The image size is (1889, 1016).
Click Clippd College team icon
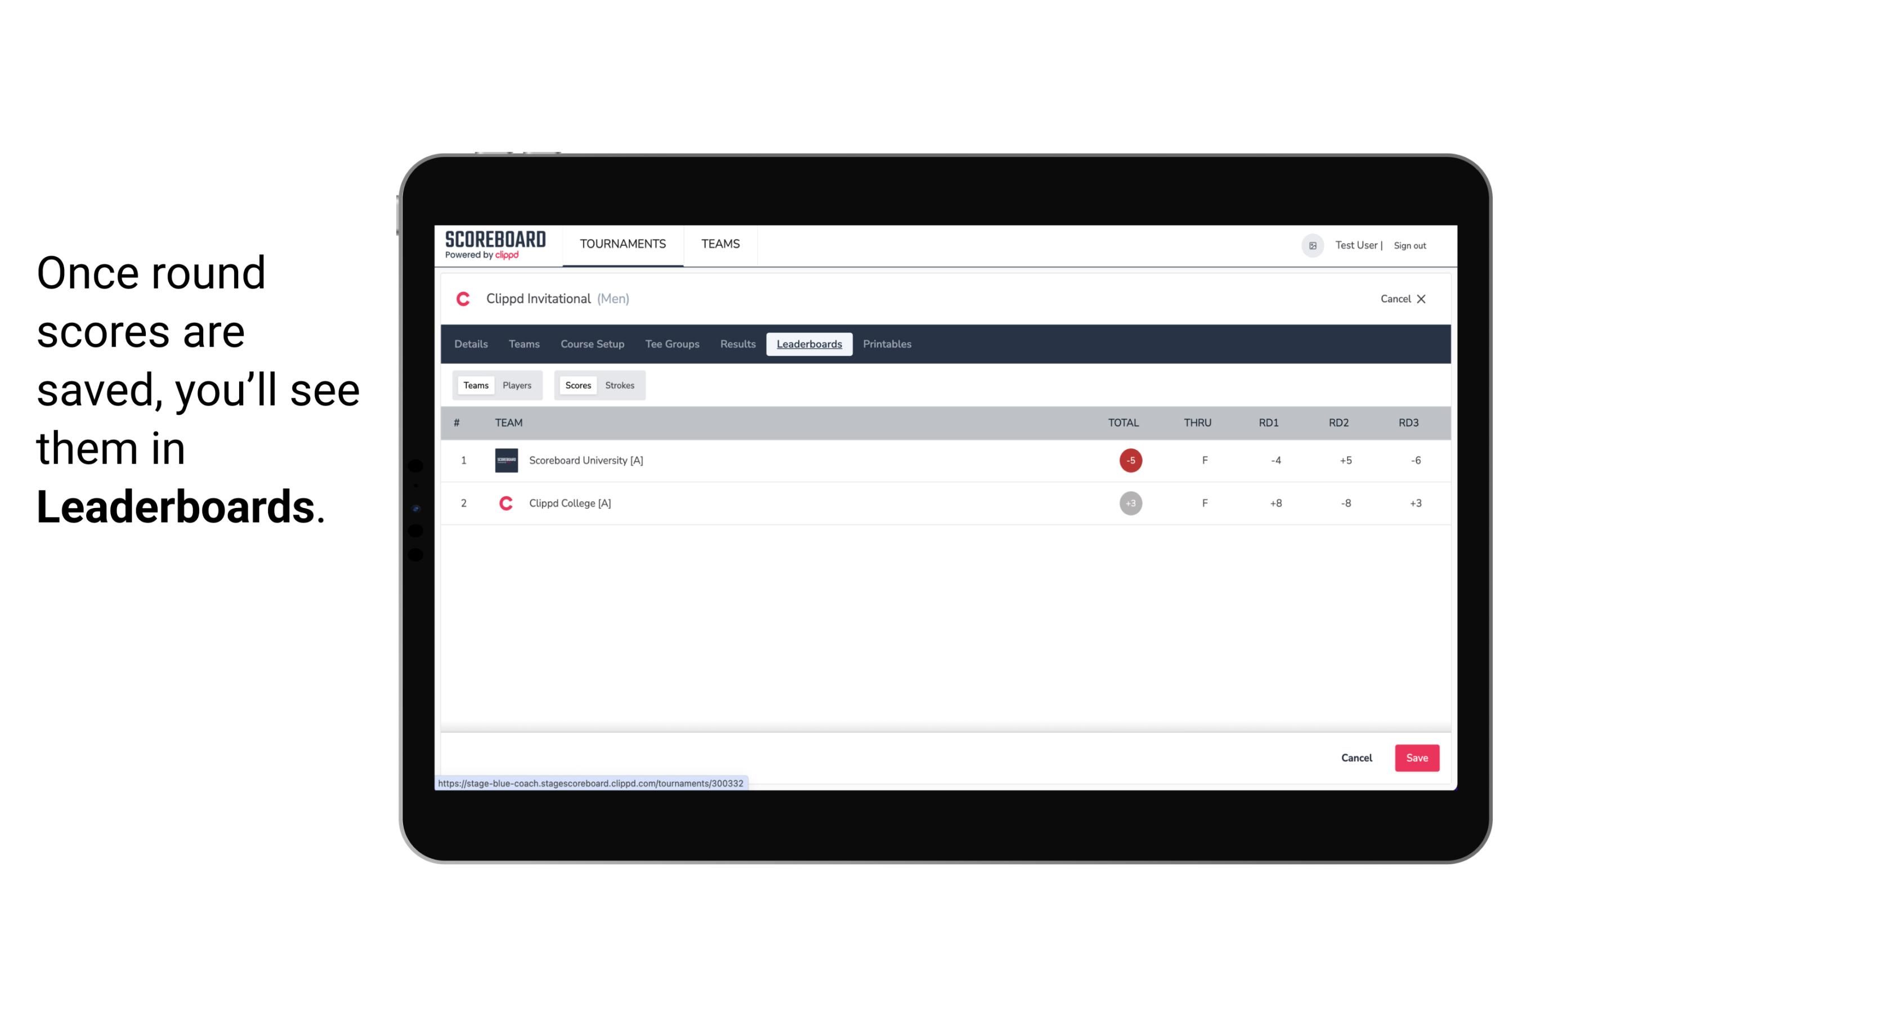tap(504, 503)
